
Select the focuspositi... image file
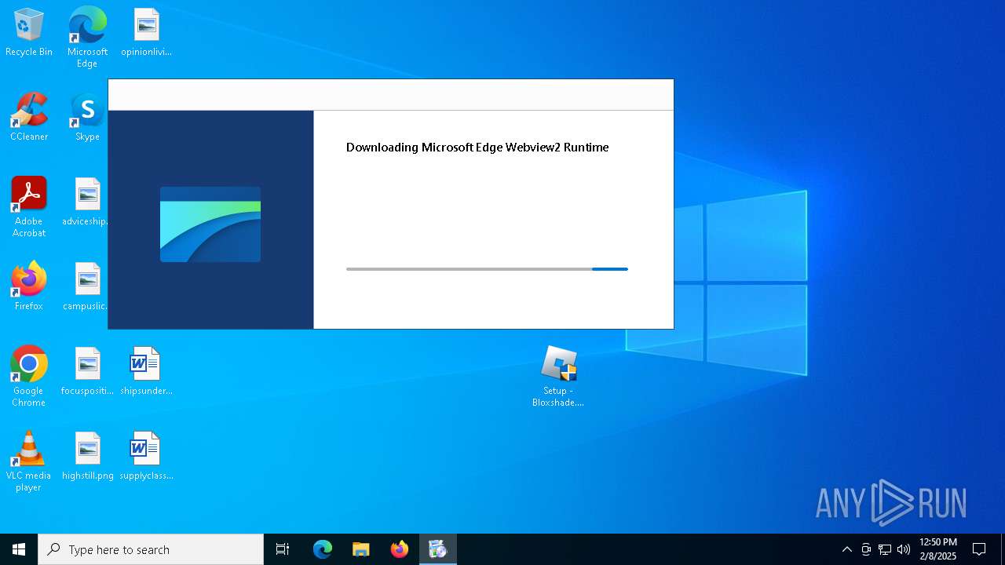pyautogui.click(x=87, y=371)
